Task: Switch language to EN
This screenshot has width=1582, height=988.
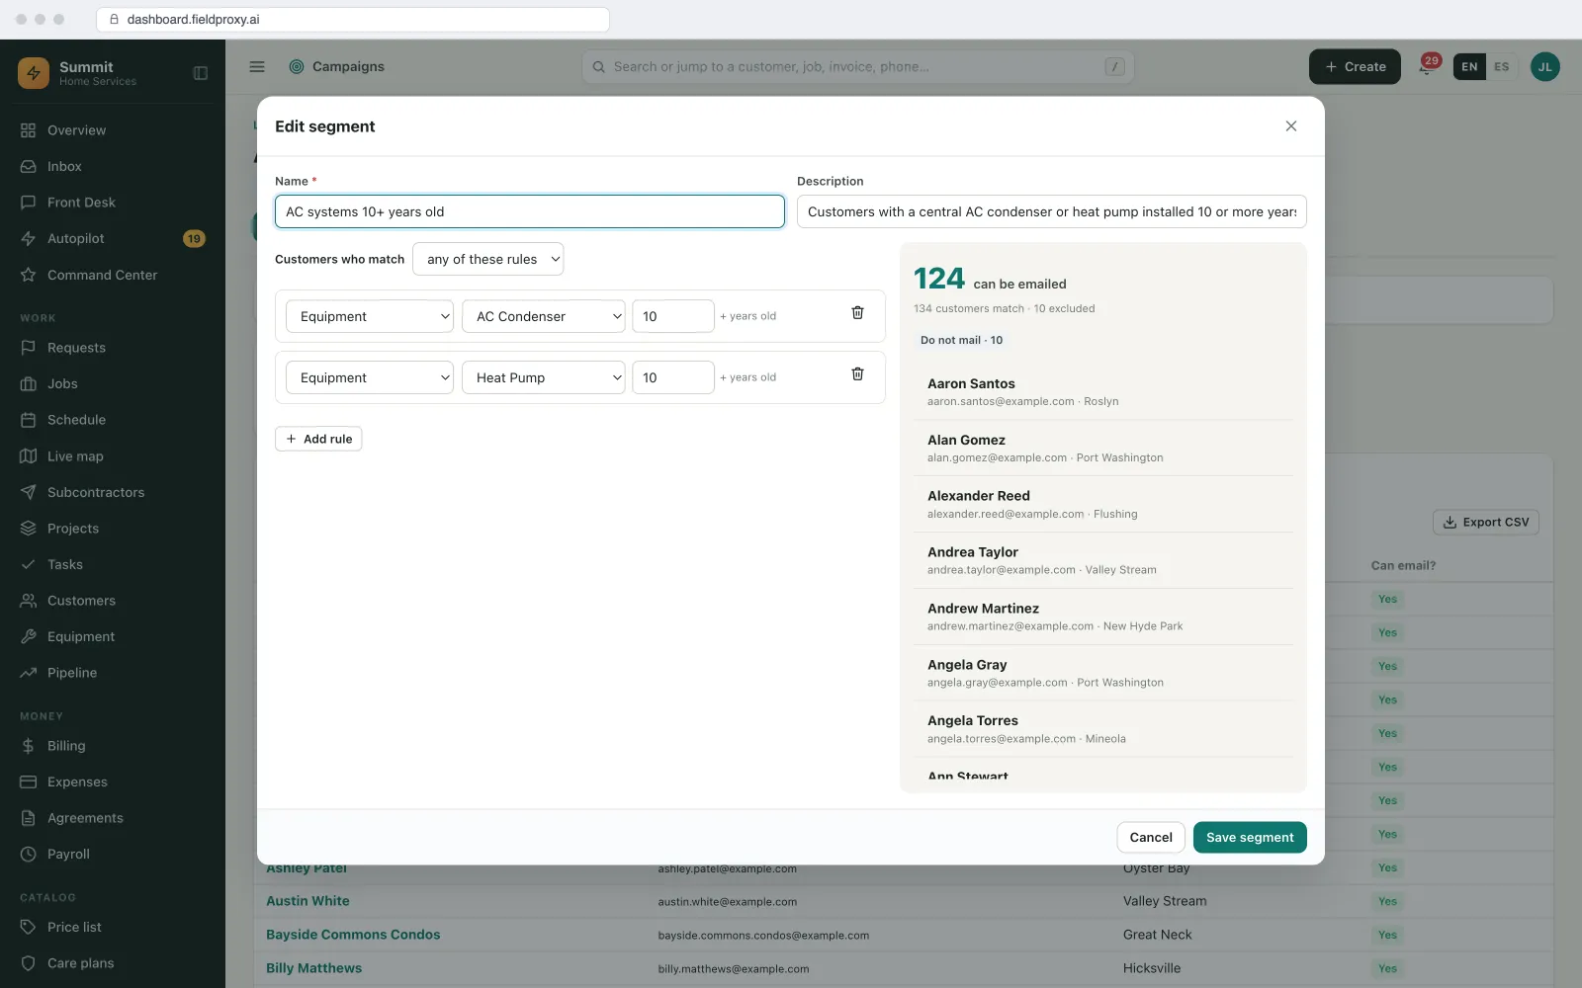Action: point(1469,67)
